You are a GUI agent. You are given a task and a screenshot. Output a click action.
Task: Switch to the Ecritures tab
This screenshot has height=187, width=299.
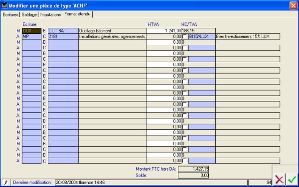tap(10, 14)
